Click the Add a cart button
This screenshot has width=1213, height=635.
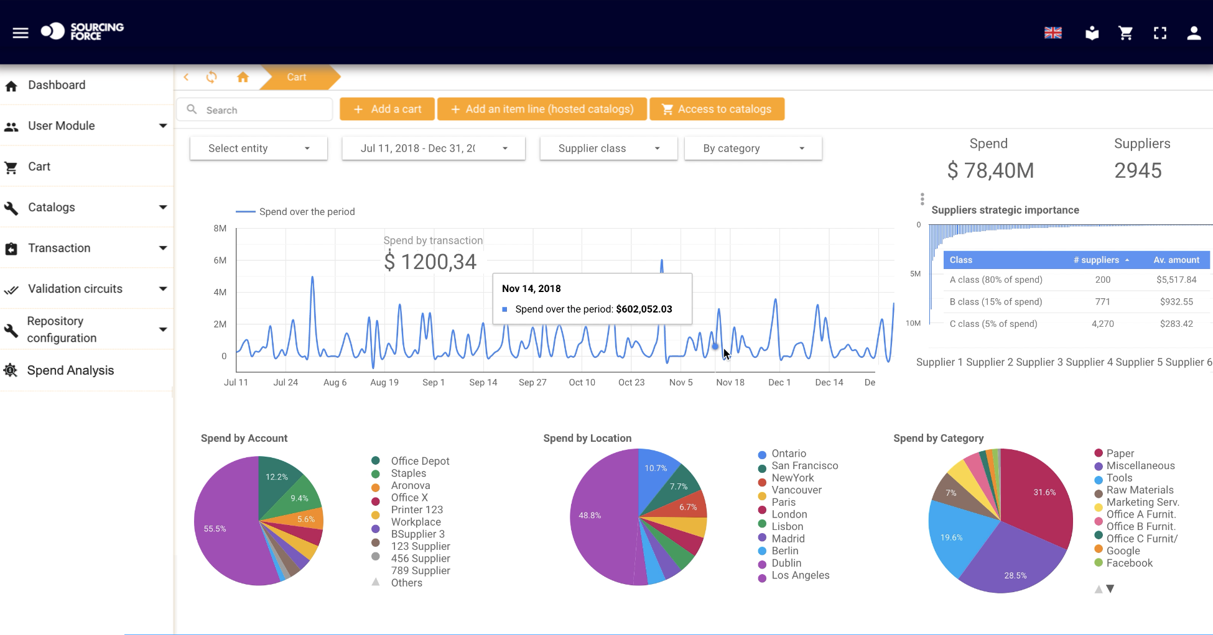coord(388,109)
